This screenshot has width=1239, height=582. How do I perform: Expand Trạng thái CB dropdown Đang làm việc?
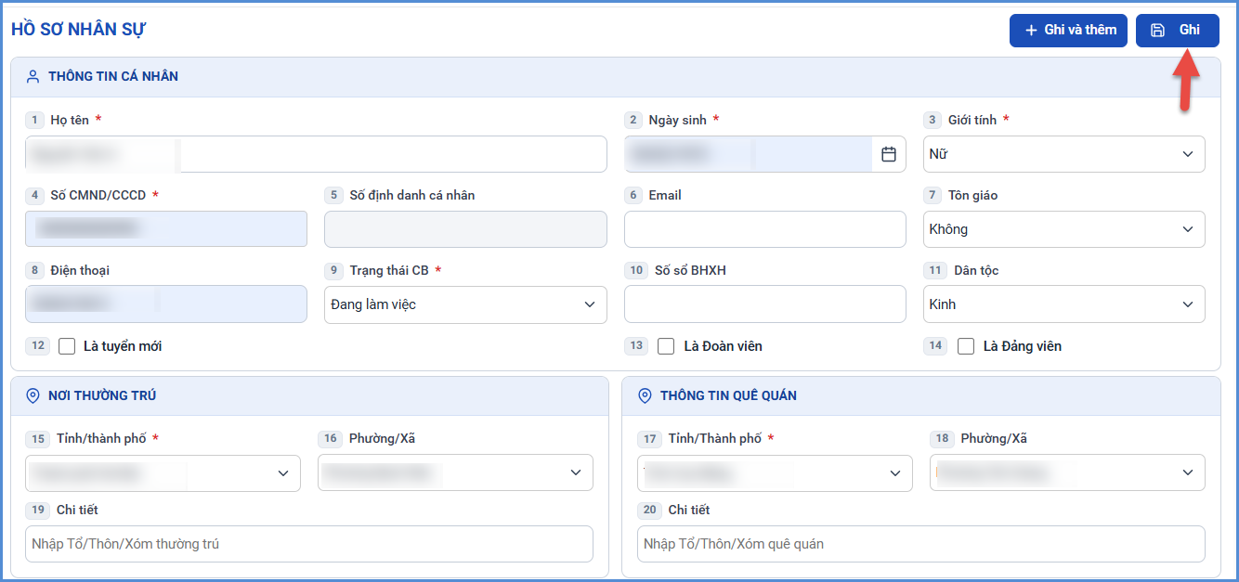pyautogui.click(x=465, y=304)
